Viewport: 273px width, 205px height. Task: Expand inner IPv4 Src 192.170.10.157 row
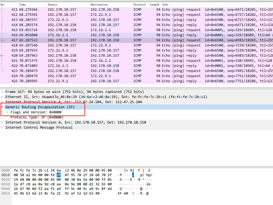tap(2, 122)
